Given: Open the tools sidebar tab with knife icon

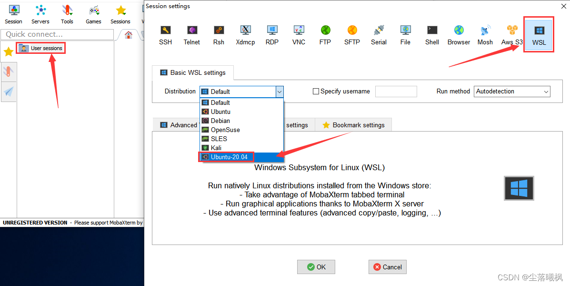Looking at the screenshot, I should (9, 71).
